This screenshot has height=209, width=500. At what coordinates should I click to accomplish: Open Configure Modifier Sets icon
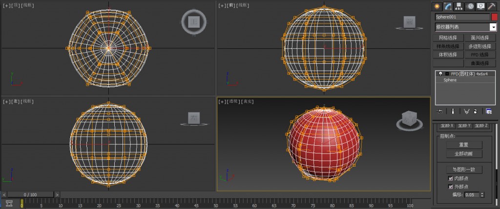point(488,111)
